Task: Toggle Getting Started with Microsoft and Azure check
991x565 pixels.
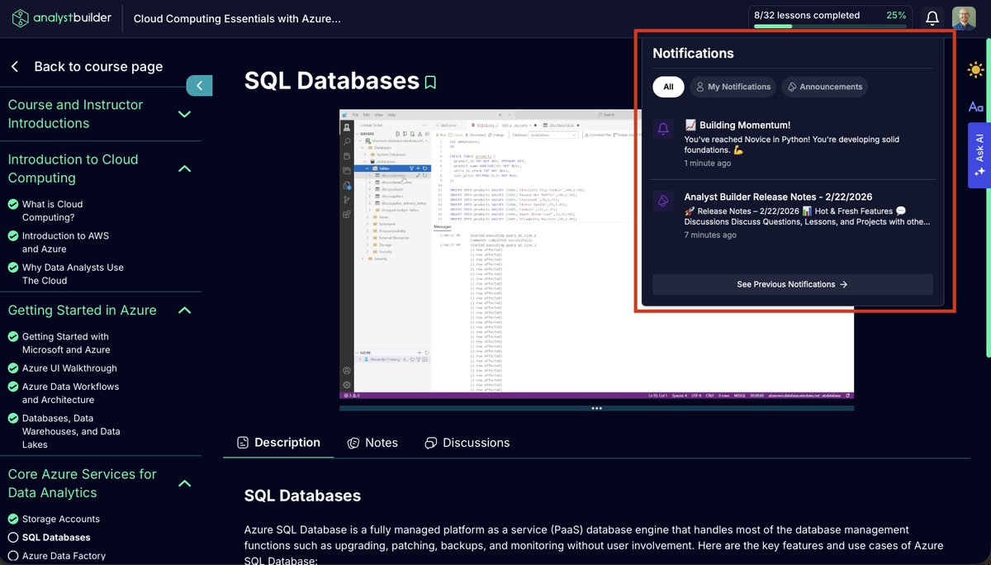Action: (x=13, y=337)
